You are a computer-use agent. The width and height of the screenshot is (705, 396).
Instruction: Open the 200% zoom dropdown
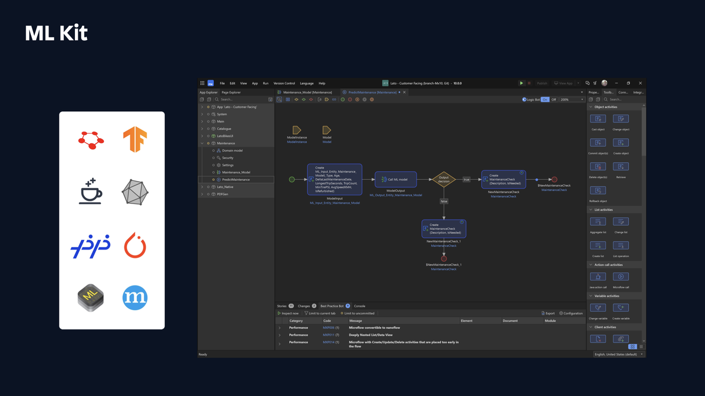[572, 100]
